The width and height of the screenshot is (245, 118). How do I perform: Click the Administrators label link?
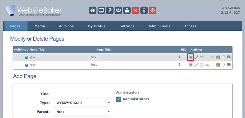(136, 99)
